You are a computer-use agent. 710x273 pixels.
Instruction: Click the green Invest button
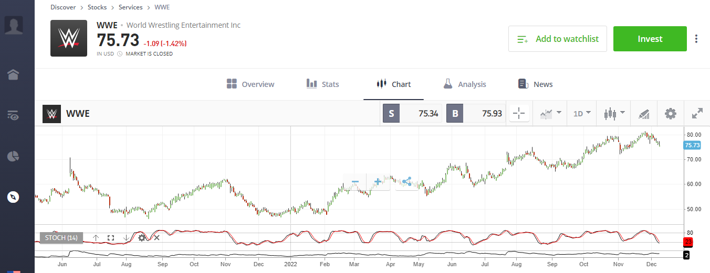[x=650, y=39]
